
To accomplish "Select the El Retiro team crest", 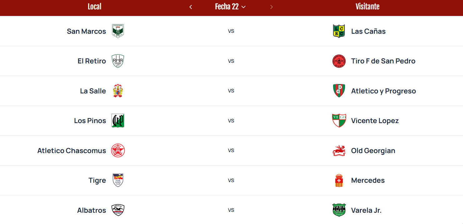I will (118, 61).
